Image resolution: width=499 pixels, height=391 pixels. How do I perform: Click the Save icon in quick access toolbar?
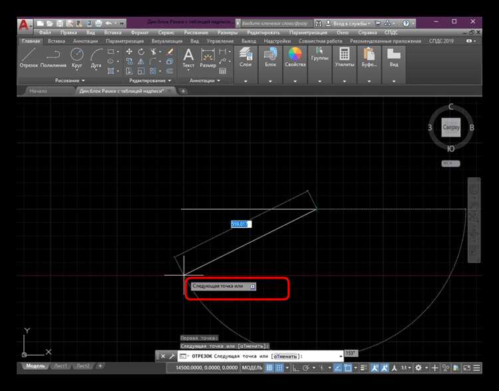pos(60,23)
